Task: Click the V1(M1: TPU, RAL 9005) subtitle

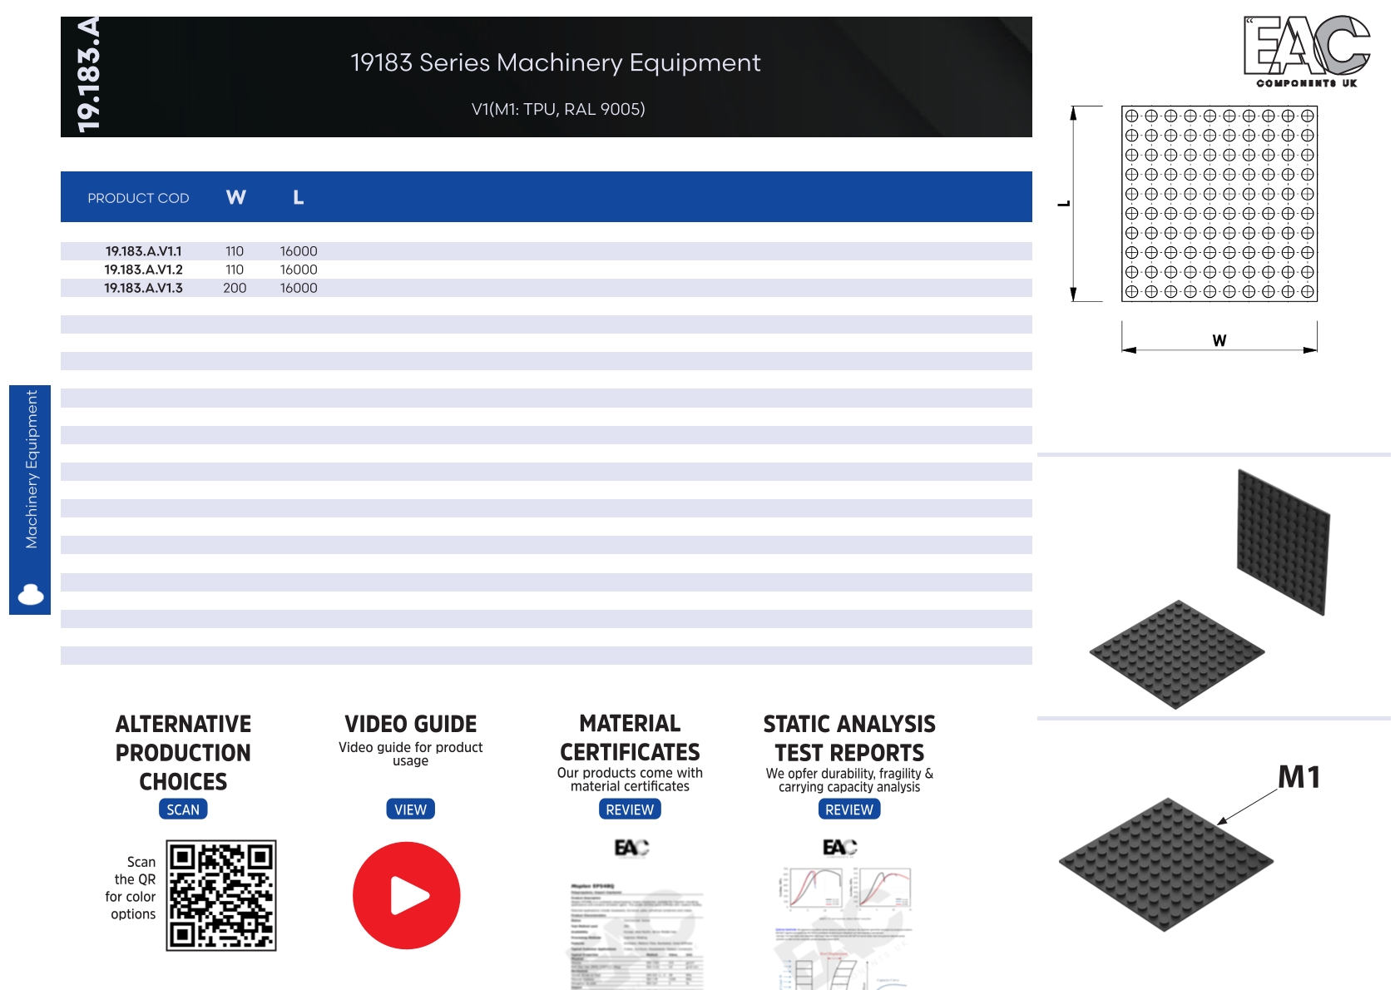Action: click(x=558, y=109)
